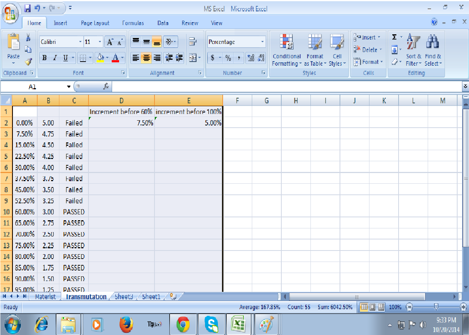Insert new worksheet tab icon
This screenshot has height=335, width=469.
click(173, 296)
